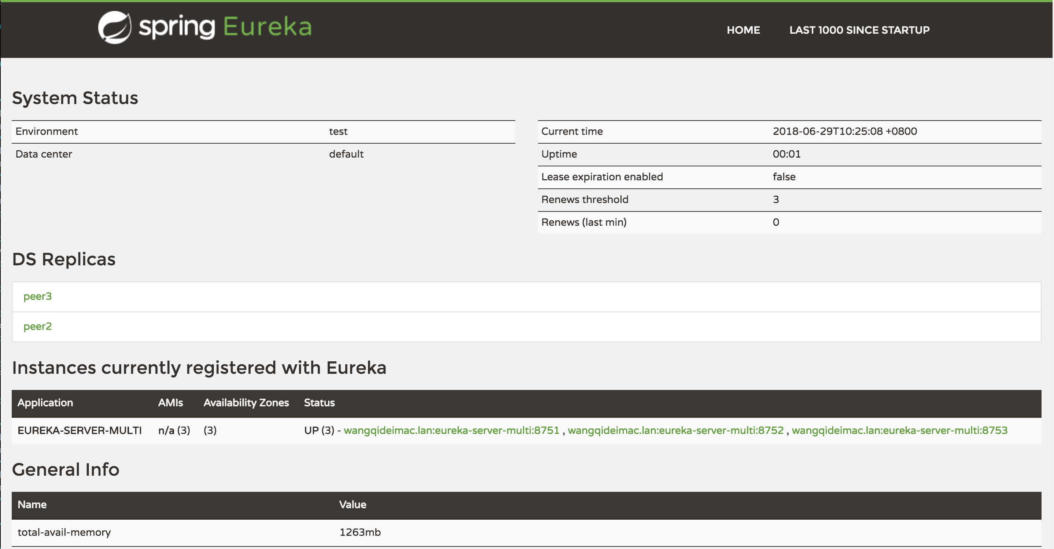Click the Value column header in General Info
Viewport: 1054px width, 549px height.
(x=353, y=505)
